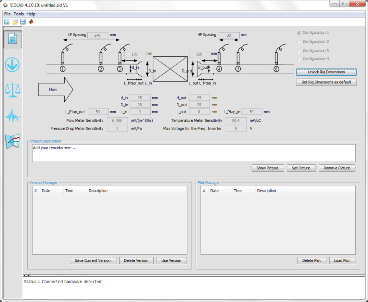
Task: Click Plot Manager # column header
Action: tap(204, 191)
